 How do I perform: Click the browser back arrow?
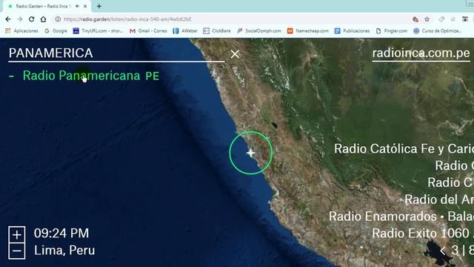[8, 19]
